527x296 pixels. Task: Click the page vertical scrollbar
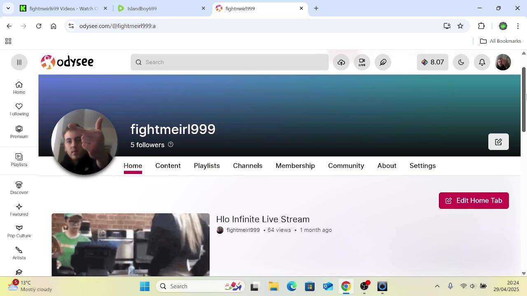[524, 99]
